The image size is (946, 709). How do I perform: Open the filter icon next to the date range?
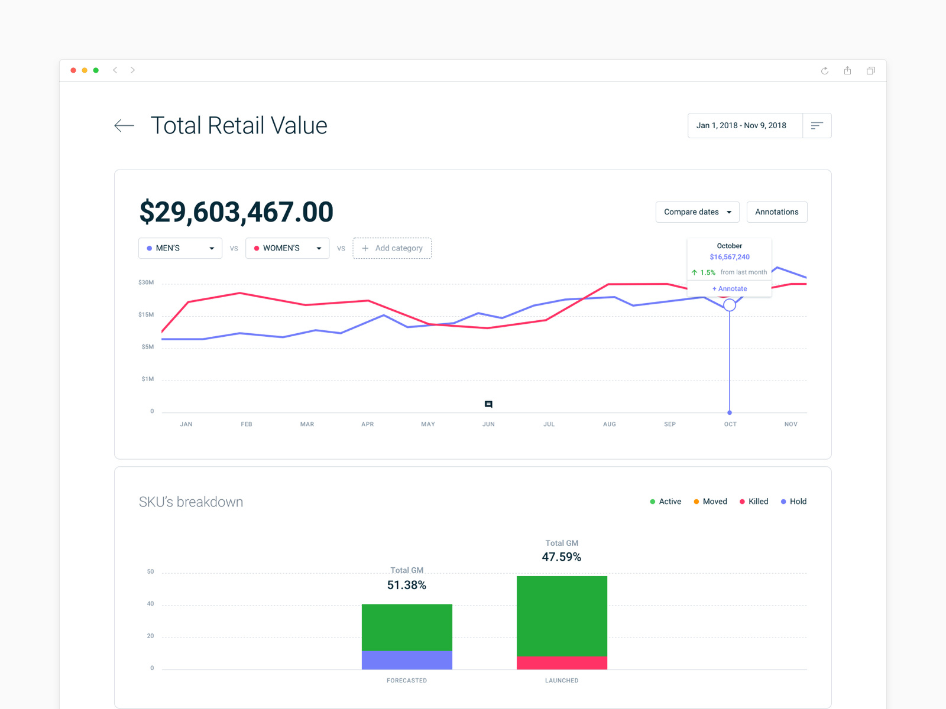[817, 125]
